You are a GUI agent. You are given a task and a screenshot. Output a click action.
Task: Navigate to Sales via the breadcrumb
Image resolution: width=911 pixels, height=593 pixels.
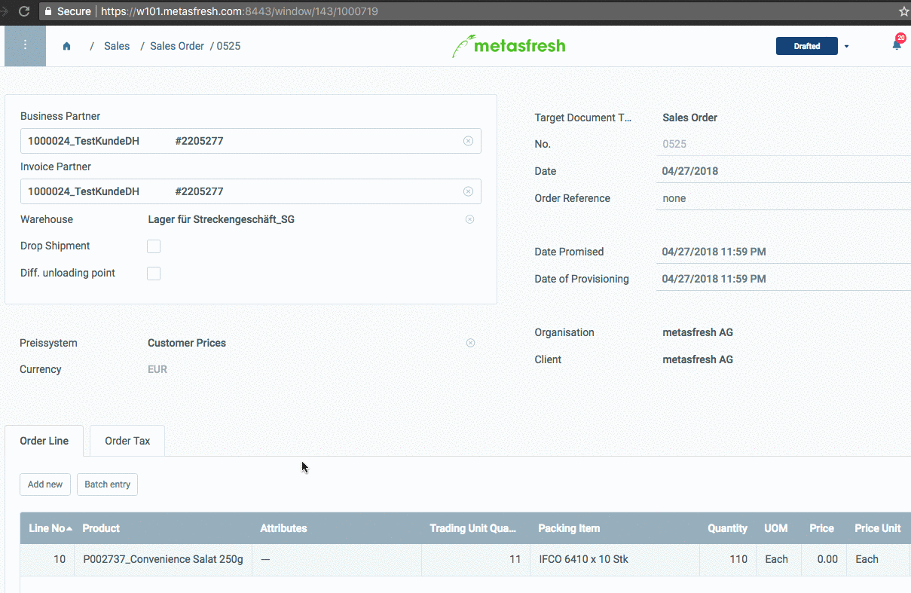point(117,46)
